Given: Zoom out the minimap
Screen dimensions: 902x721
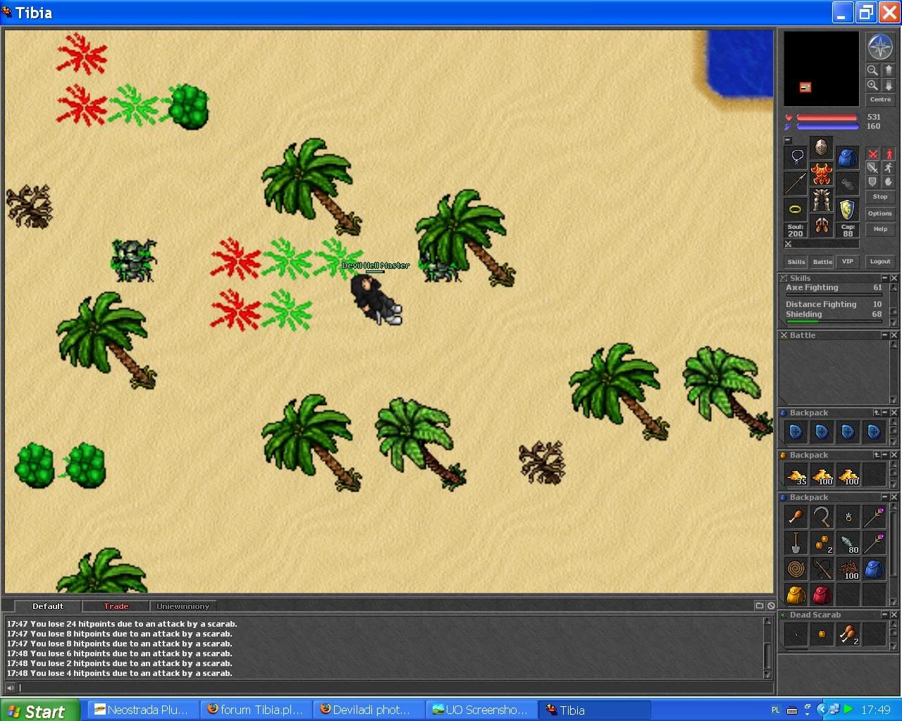Looking at the screenshot, I should tap(872, 70).
